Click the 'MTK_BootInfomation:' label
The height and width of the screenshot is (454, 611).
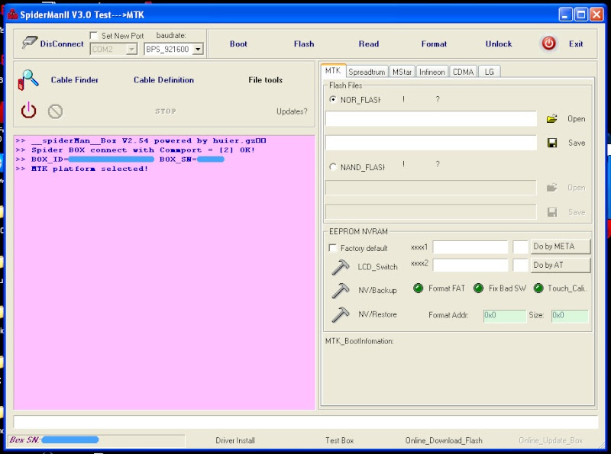[359, 342]
